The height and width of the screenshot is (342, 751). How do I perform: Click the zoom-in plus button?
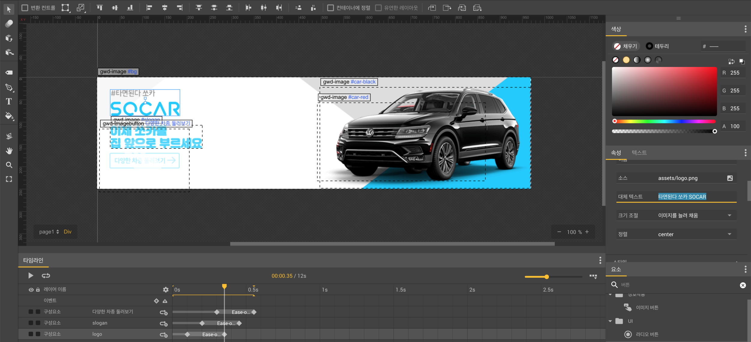587,232
